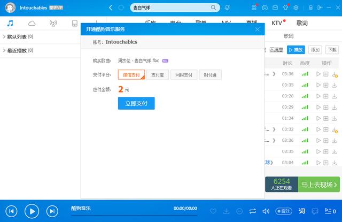Toggle the 音效 sound effect button
The height and width of the screenshot is (222, 342).
[284, 211]
